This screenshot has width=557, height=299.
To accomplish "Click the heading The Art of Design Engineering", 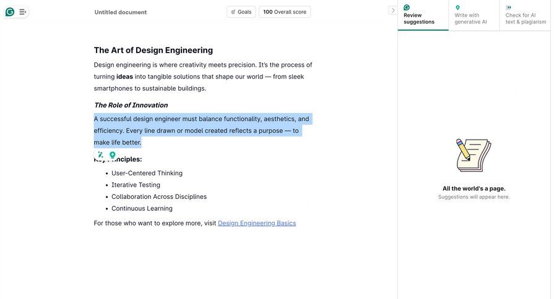I will 153,51.
